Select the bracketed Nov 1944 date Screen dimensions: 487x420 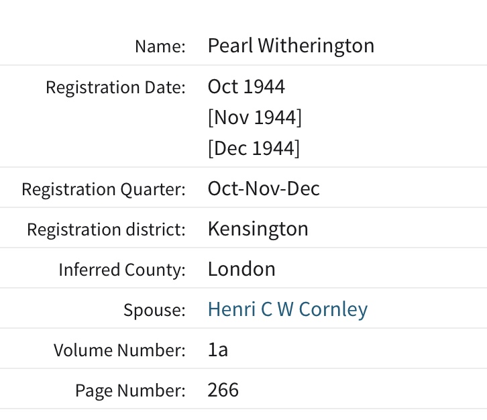pos(254,117)
